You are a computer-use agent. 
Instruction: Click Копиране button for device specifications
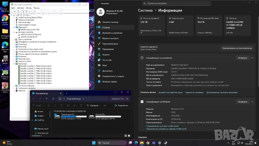(242, 58)
